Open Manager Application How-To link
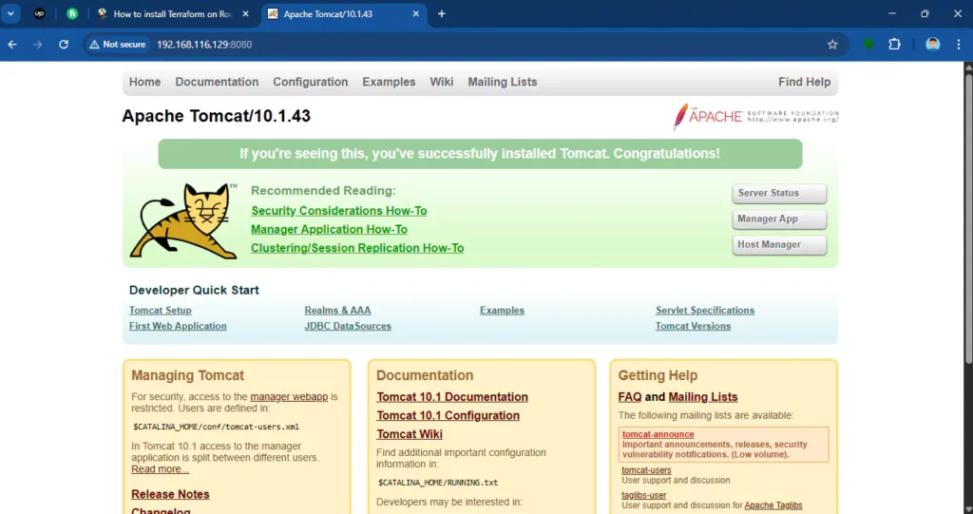Screen dimensions: 973x514 pyautogui.click(x=329, y=230)
